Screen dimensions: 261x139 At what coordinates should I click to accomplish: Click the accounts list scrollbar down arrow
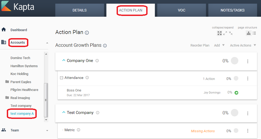(x=46, y=120)
